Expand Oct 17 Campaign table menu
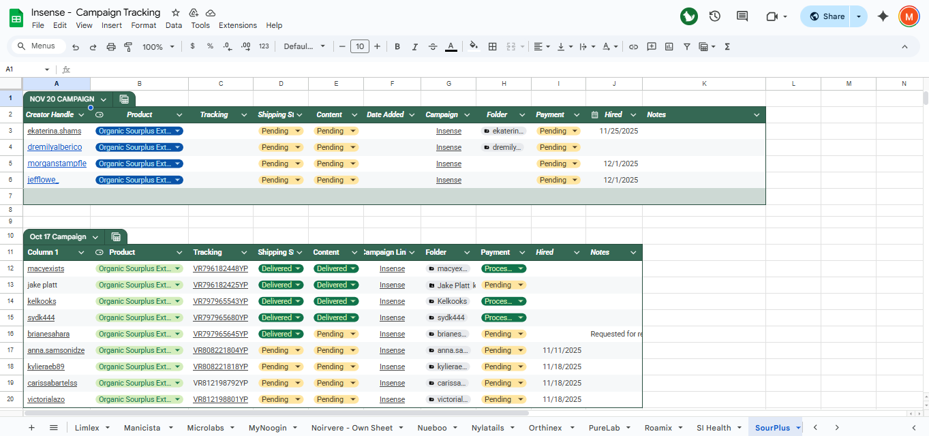929x436 pixels. tap(95, 237)
